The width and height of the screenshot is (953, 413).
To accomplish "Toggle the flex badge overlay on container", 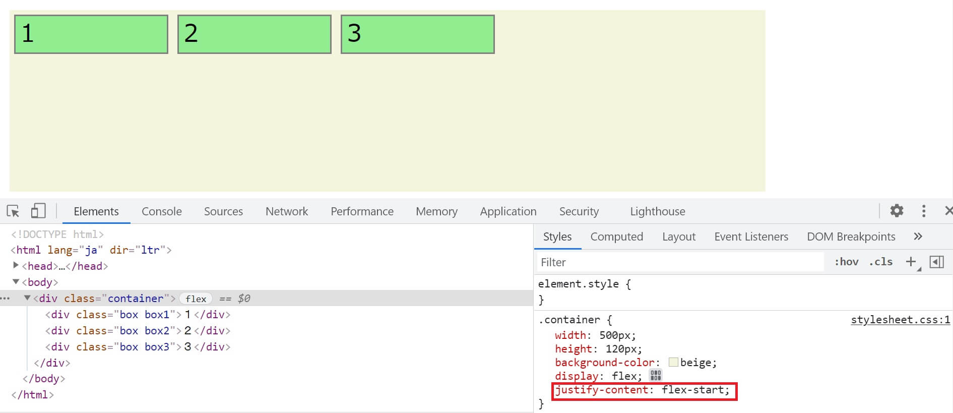I will coord(196,299).
